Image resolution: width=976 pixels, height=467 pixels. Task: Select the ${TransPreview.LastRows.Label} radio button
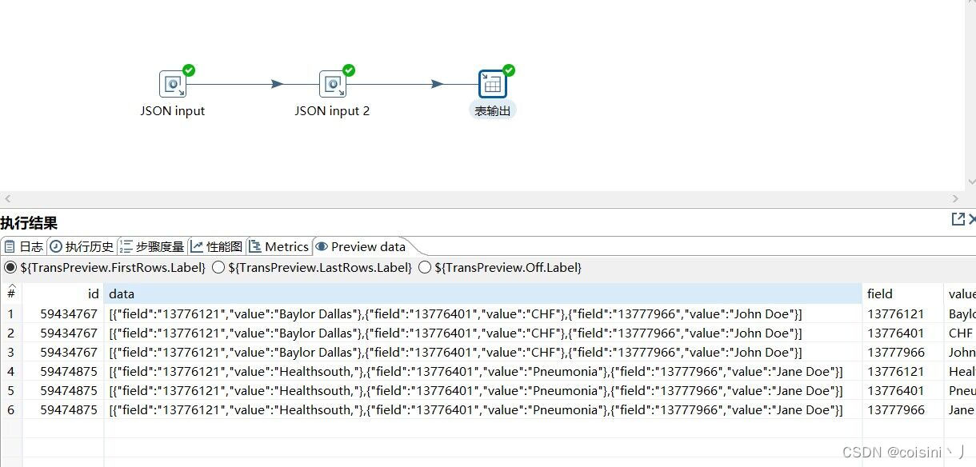218,267
